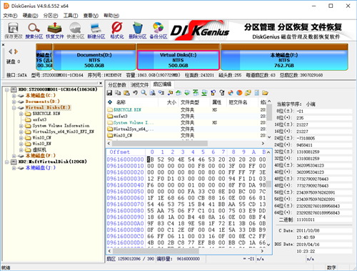
Task: Select the 扇区编辑 tab
Action: click(x=162, y=84)
